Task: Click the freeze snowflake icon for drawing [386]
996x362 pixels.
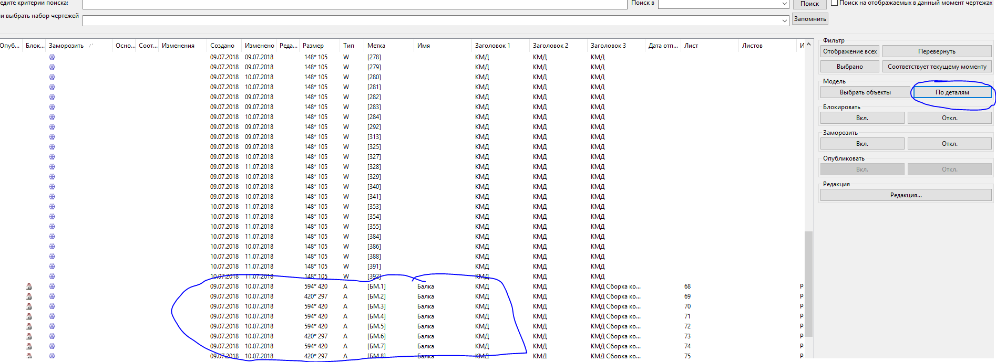Action: [x=52, y=247]
